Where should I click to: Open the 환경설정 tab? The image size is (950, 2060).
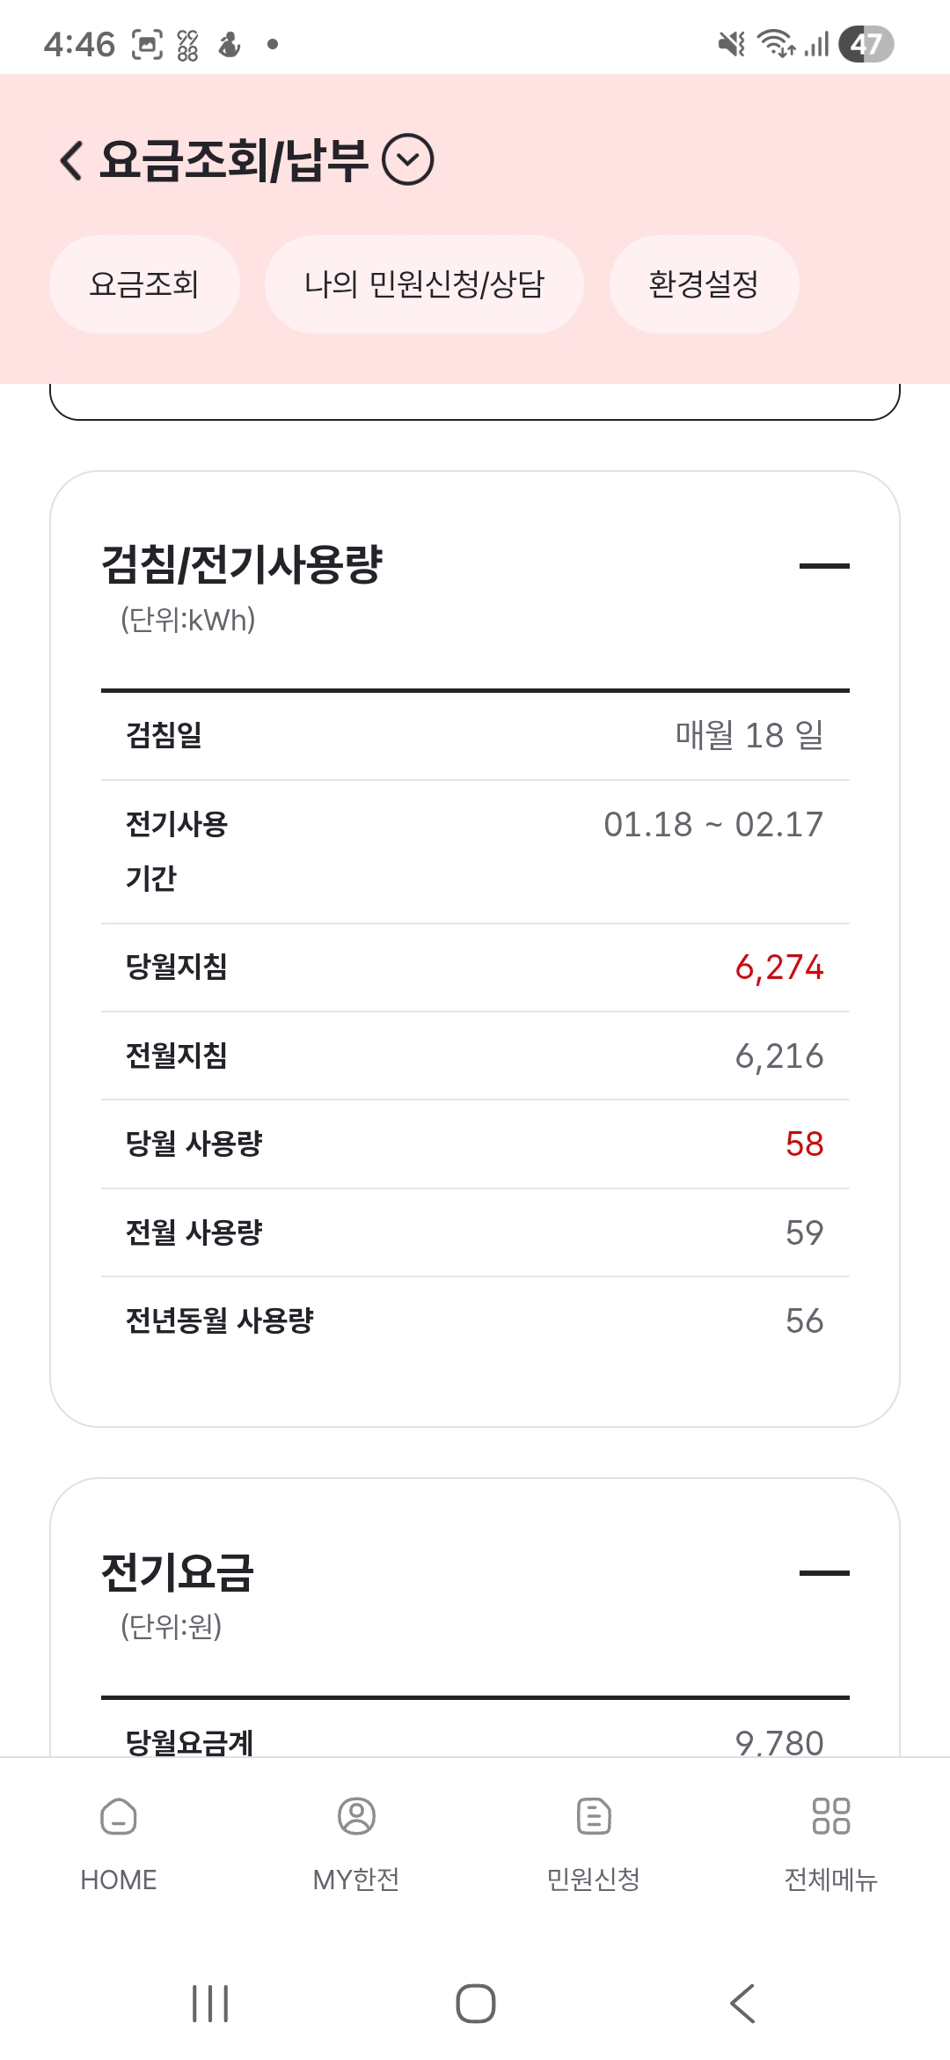[704, 284]
